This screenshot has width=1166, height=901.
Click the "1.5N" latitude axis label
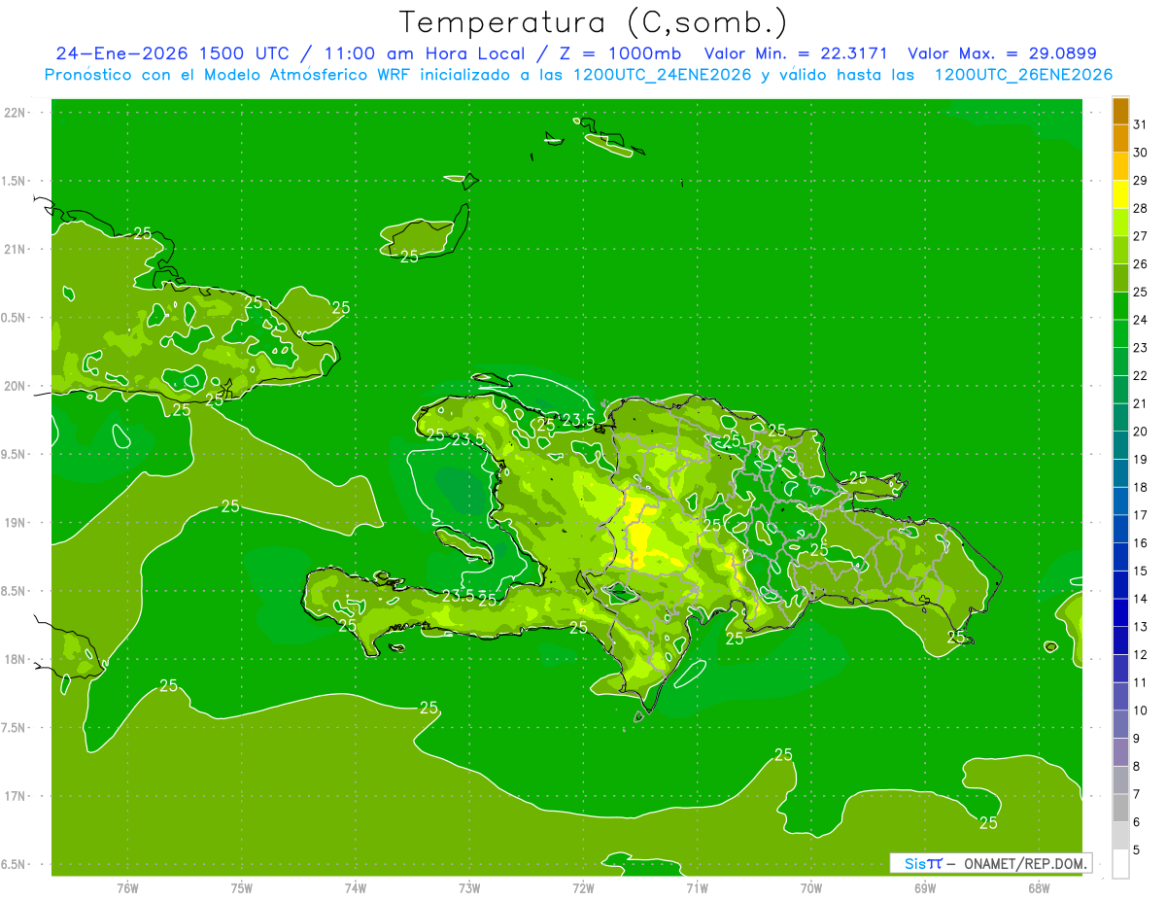point(15,181)
